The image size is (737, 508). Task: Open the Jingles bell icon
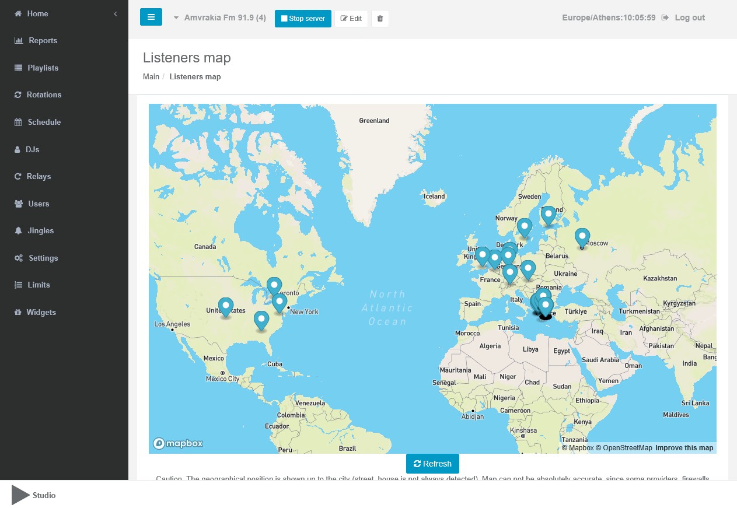pos(18,231)
